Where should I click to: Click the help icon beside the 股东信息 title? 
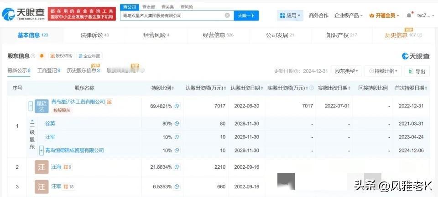(33, 56)
